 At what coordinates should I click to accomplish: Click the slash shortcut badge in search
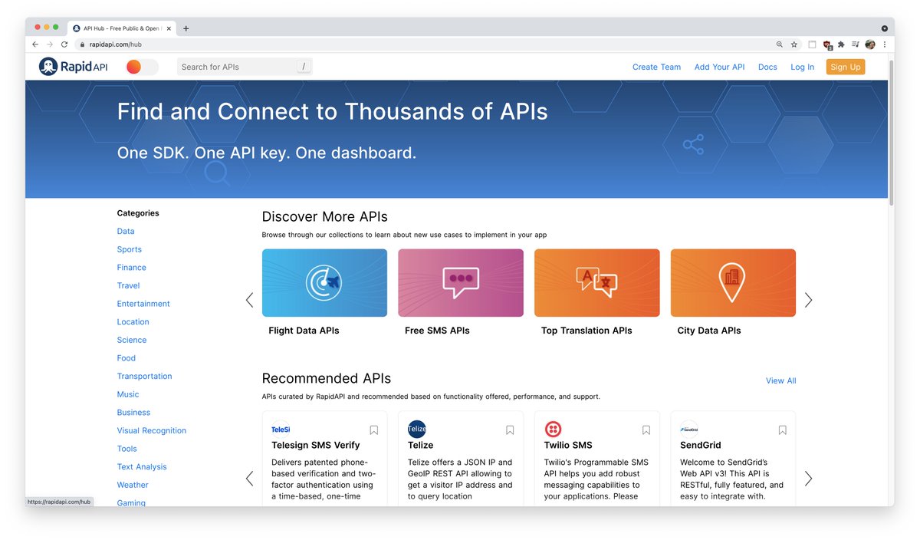tap(304, 67)
